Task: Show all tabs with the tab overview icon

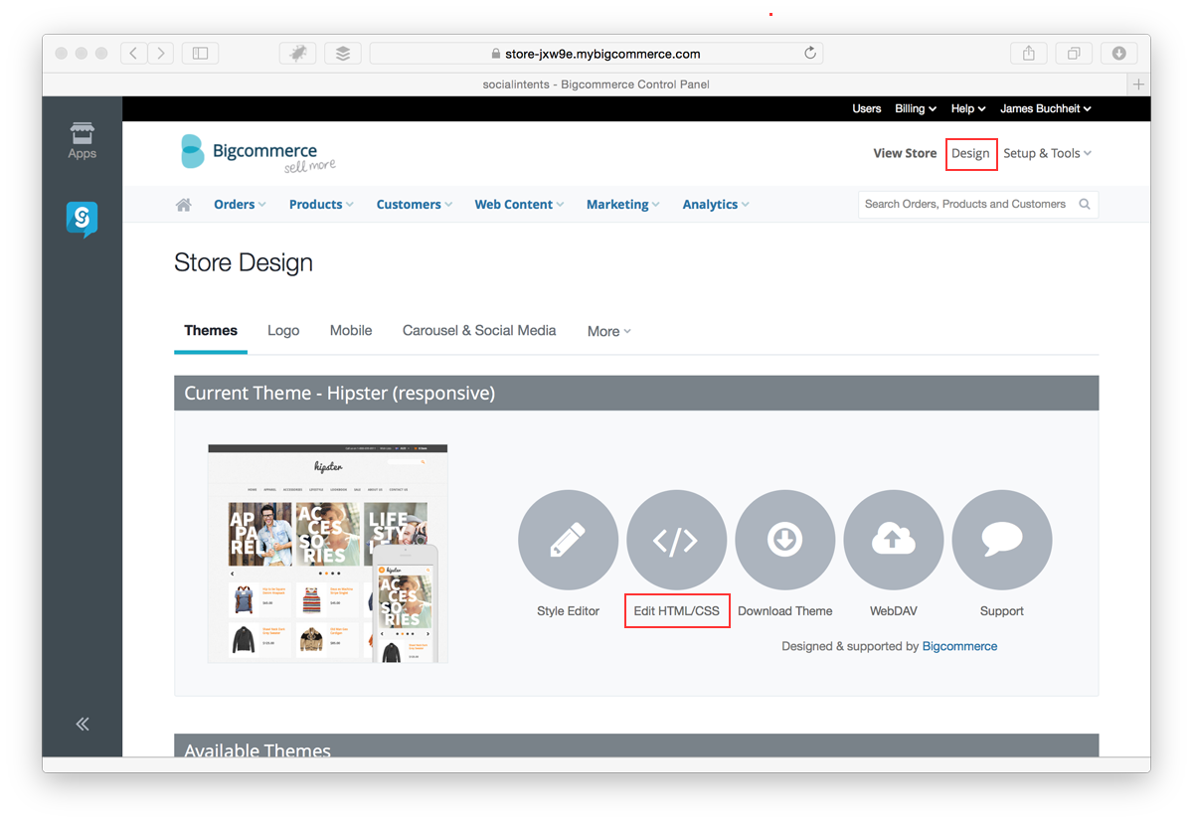Action: [1074, 53]
